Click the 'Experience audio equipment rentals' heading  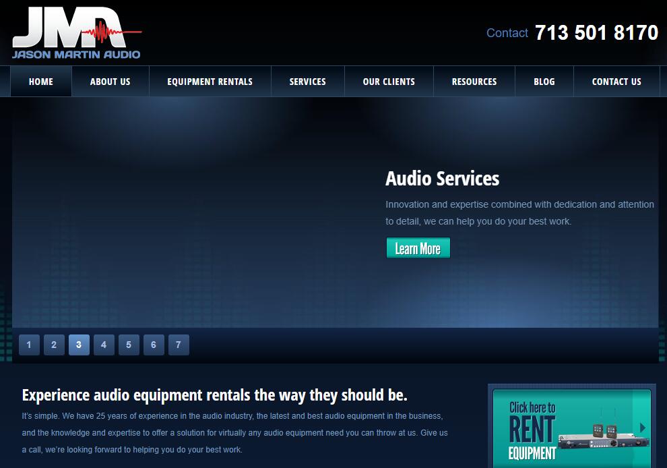pos(215,395)
